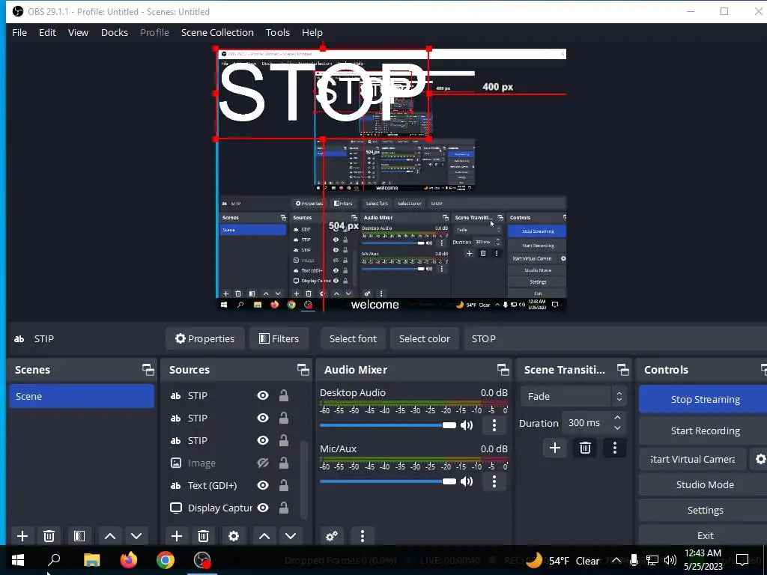This screenshot has height=575, width=767.
Task: Open advanced audio properties gears icon
Action: pos(332,536)
